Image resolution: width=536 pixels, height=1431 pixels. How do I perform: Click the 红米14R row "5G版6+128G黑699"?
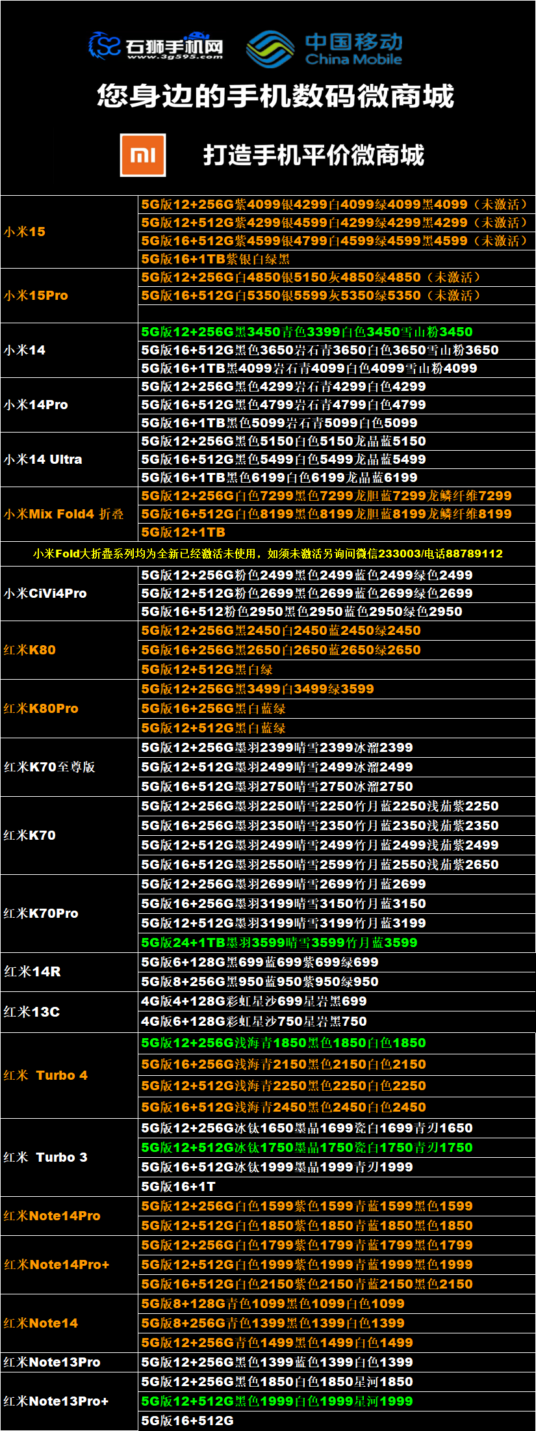coord(337,962)
